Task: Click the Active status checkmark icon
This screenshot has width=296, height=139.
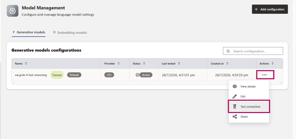Action: (137, 75)
